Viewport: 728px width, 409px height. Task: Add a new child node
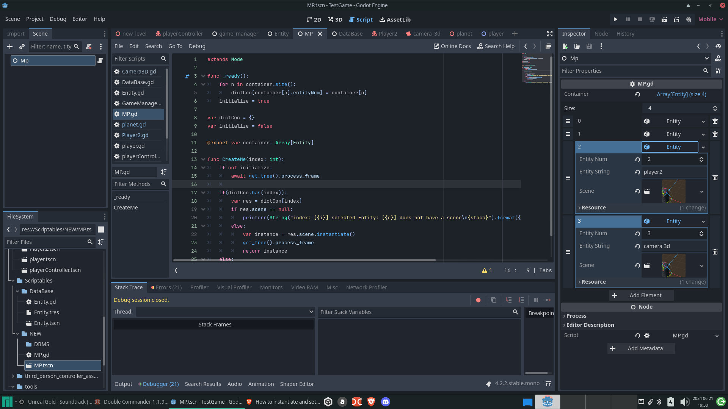pyautogui.click(x=10, y=46)
